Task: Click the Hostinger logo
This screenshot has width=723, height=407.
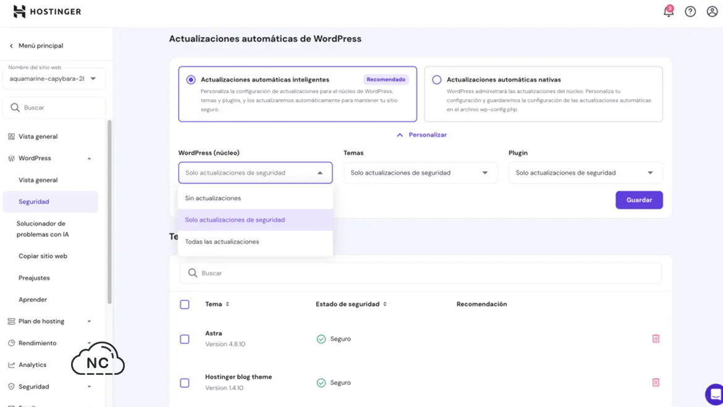Action: 47,12
